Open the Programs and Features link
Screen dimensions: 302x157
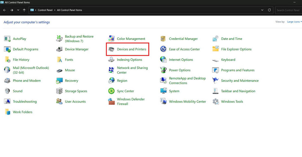[x=237, y=70]
